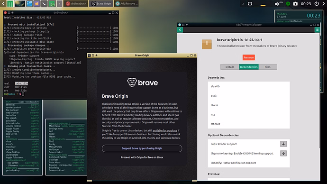Install libgnome-keyring using download arrow
327x184 pixels.
pos(283,153)
